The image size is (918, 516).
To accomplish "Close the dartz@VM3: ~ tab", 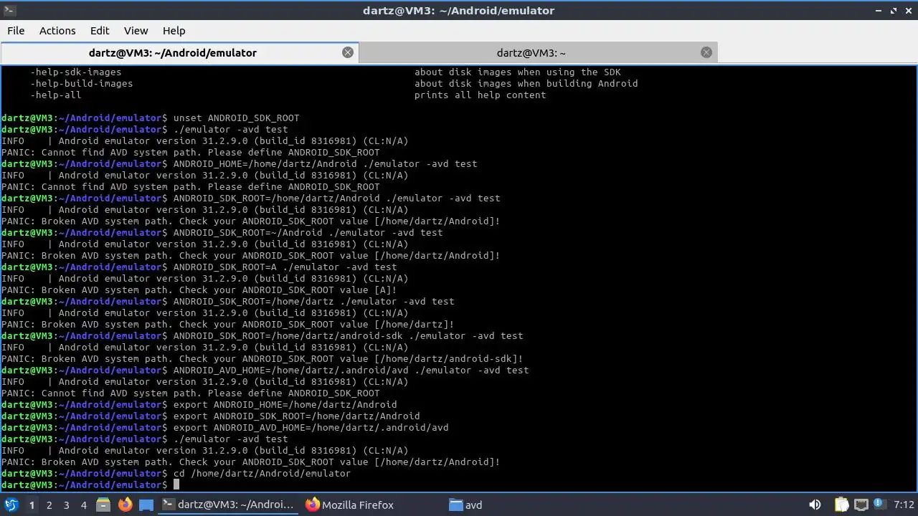I will 706,52.
